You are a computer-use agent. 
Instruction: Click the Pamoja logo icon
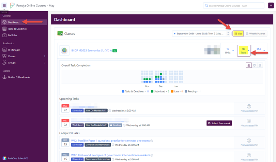pos(12,5)
